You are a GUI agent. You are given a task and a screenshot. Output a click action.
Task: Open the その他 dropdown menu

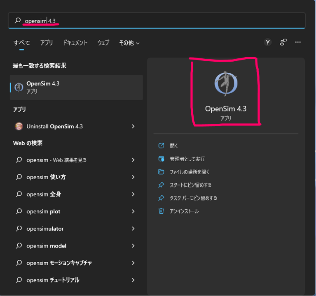tap(129, 43)
